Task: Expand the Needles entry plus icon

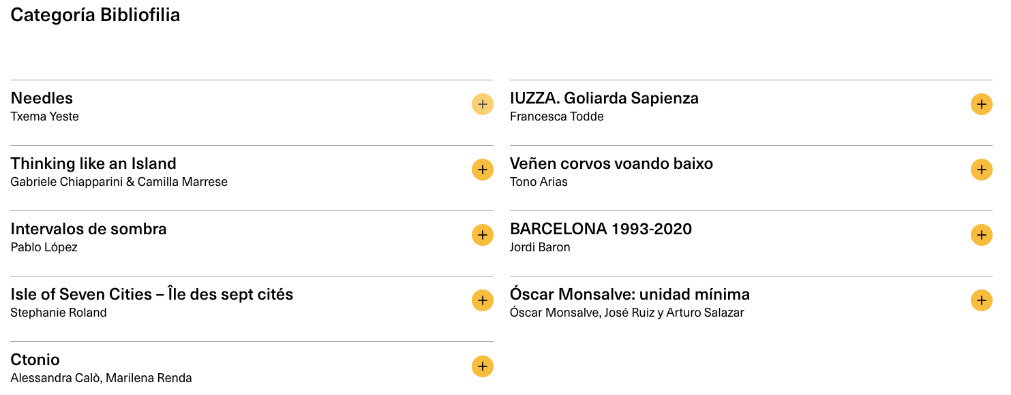Action: (x=482, y=104)
